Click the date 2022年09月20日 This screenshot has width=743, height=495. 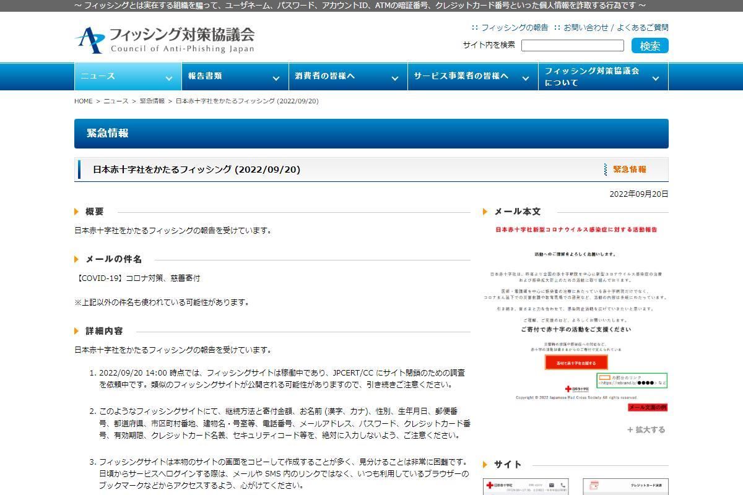[x=639, y=194]
